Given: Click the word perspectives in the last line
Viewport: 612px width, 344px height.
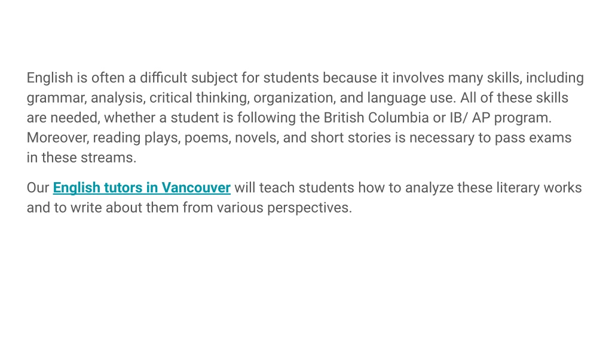Looking at the screenshot, I should tap(310, 208).
